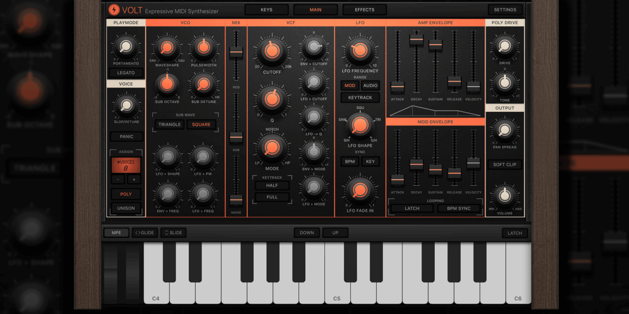Click the Pulsewidth knob
This screenshot has height=314, width=629.
(204, 48)
